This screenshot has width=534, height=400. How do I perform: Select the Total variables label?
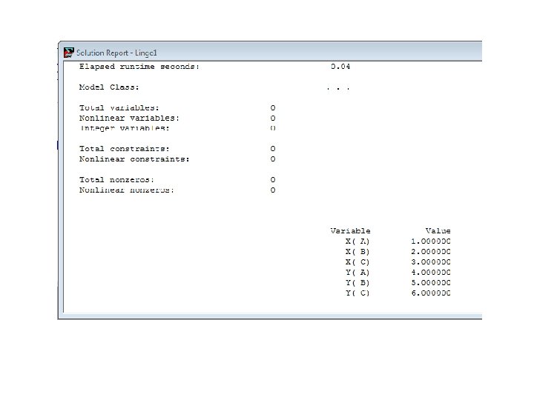tap(119, 108)
